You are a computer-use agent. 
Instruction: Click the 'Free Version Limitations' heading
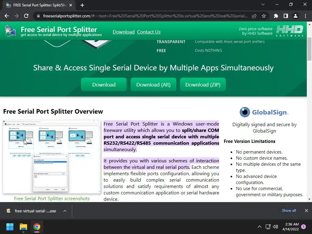[250, 141]
